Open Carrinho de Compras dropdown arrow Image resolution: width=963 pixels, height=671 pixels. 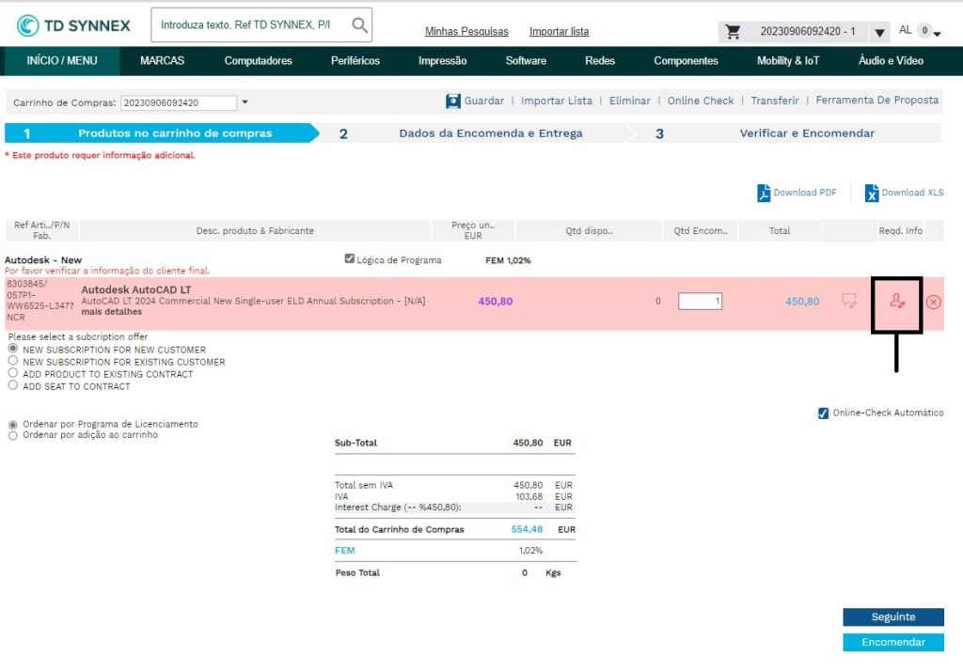tap(245, 102)
